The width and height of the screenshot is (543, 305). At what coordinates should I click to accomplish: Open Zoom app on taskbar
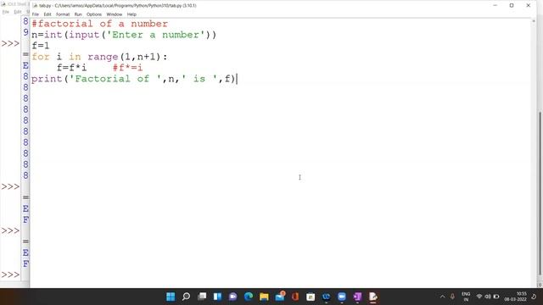coord(342,297)
